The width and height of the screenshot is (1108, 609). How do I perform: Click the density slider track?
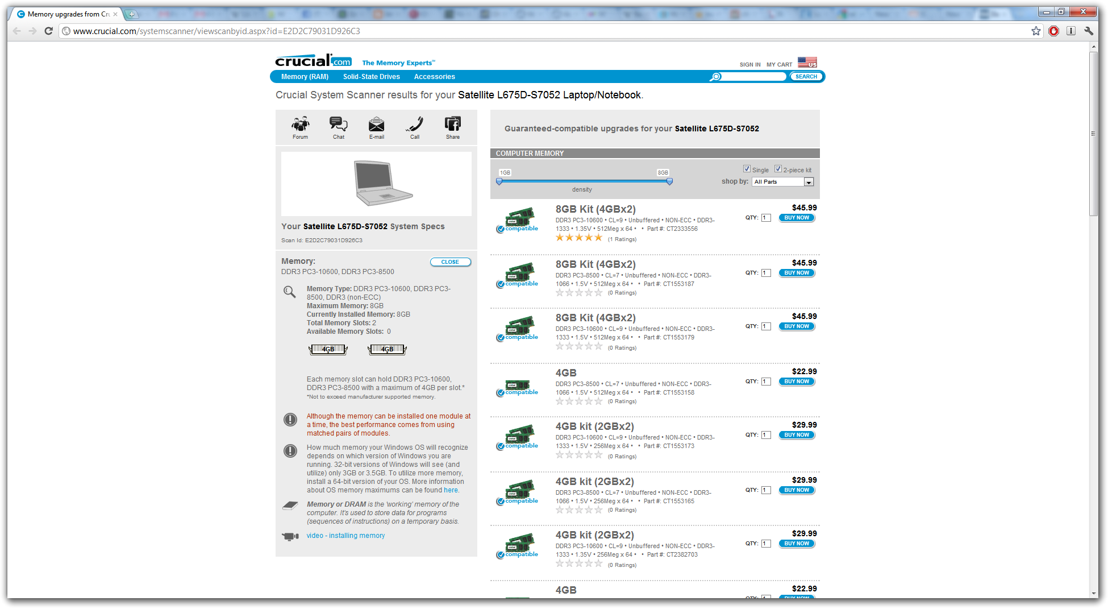[584, 181]
